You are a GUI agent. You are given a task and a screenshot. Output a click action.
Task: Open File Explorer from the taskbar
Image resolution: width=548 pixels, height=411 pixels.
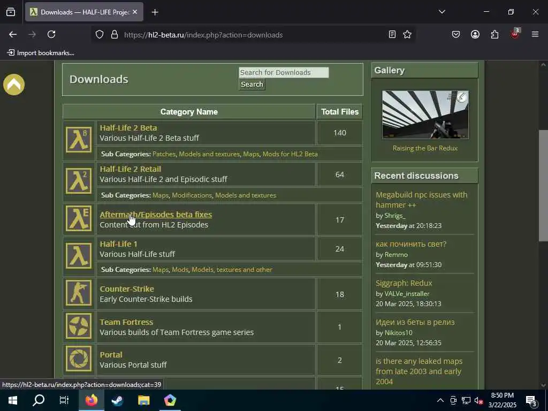click(x=143, y=400)
